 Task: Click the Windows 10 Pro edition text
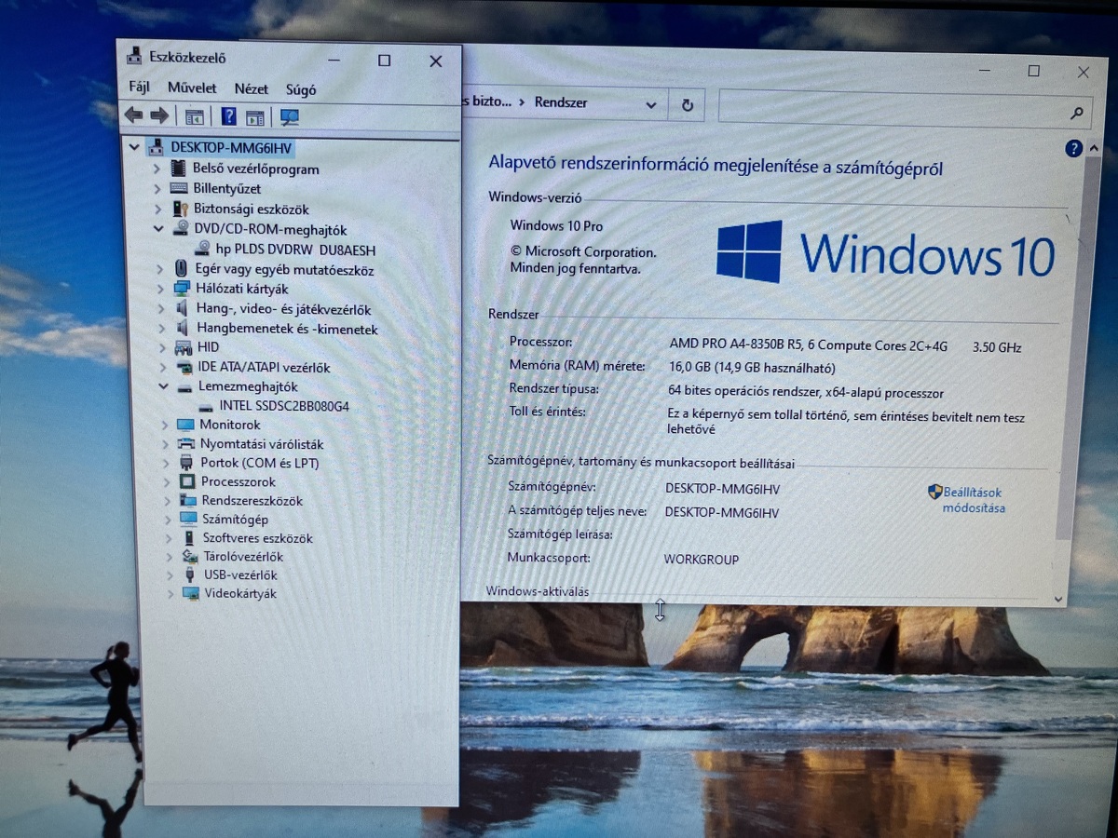point(556,225)
